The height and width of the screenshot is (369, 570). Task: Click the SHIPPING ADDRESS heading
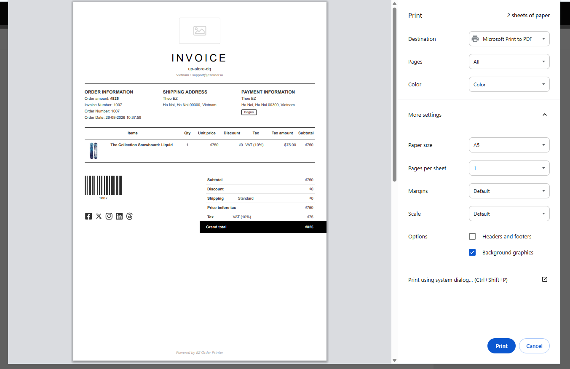coord(185,92)
